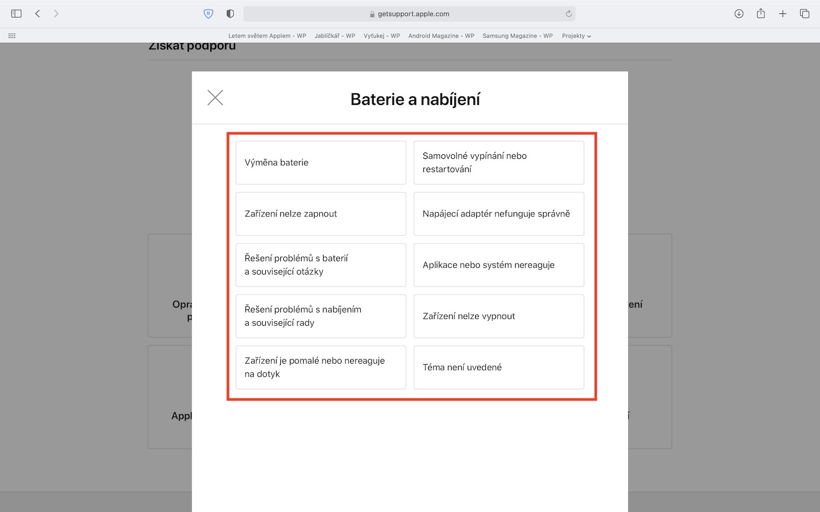The width and height of the screenshot is (820, 512).
Task: Expand the Projekty bookmarks folder
Action: 577,36
